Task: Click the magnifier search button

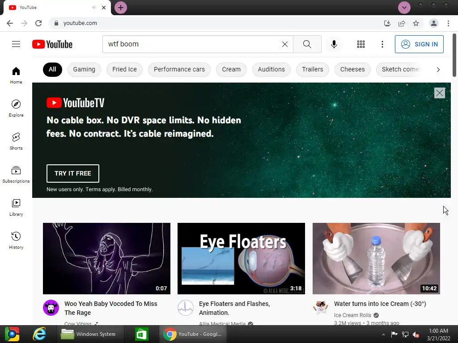Action: click(x=307, y=44)
